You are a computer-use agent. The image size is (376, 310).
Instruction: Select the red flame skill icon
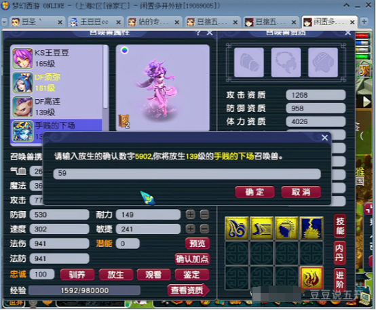(312, 277)
